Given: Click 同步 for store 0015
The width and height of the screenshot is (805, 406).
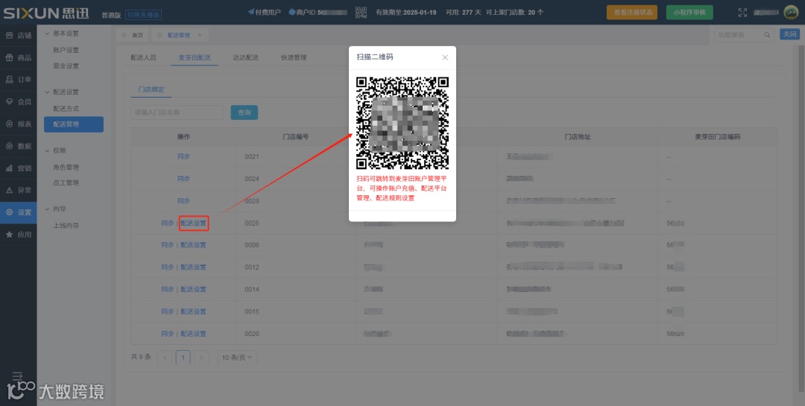Looking at the screenshot, I should pyautogui.click(x=168, y=311).
